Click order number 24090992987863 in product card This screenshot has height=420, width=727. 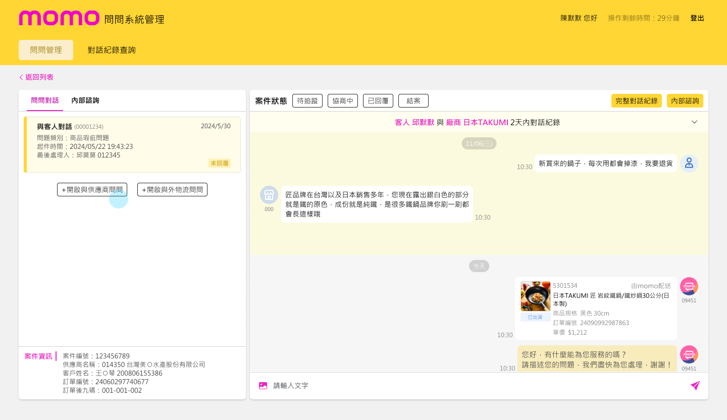(x=604, y=323)
